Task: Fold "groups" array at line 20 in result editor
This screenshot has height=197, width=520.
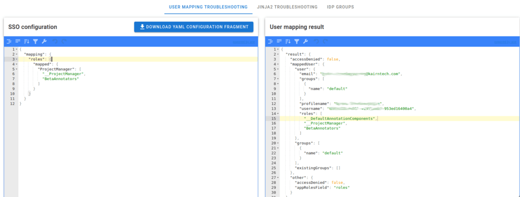Action: coord(278,143)
